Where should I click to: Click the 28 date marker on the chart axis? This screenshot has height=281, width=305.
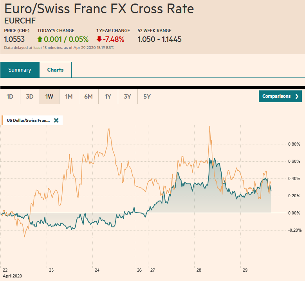pos(199,270)
